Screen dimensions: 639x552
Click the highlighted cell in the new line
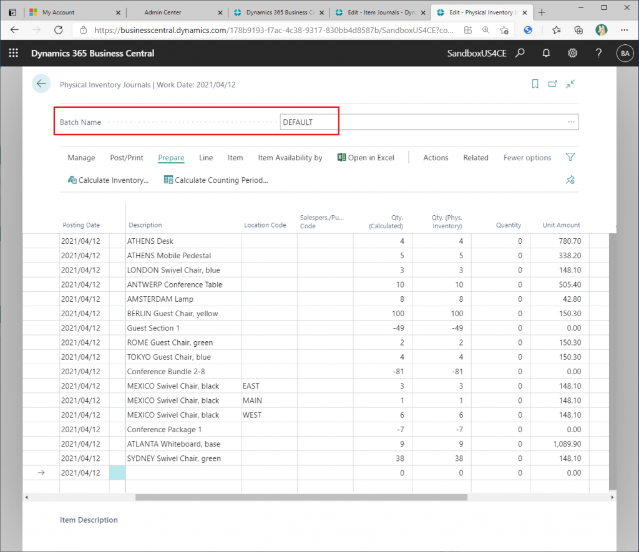tap(117, 473)
